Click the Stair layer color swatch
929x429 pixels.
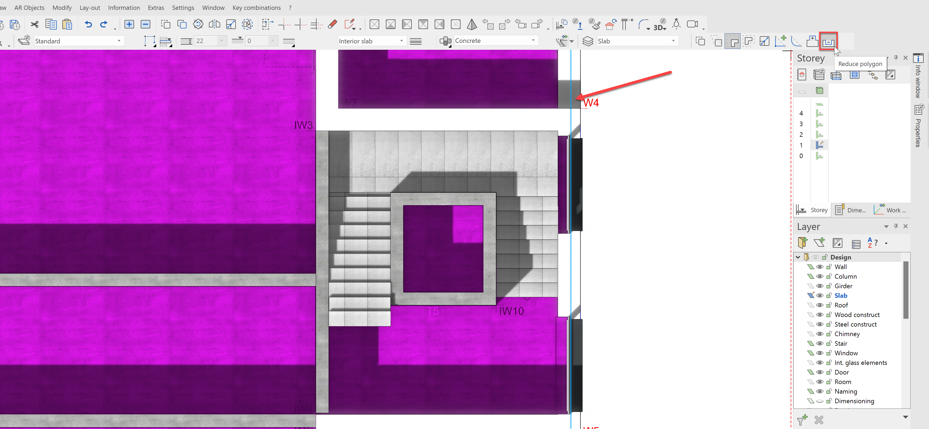[811, 344]
